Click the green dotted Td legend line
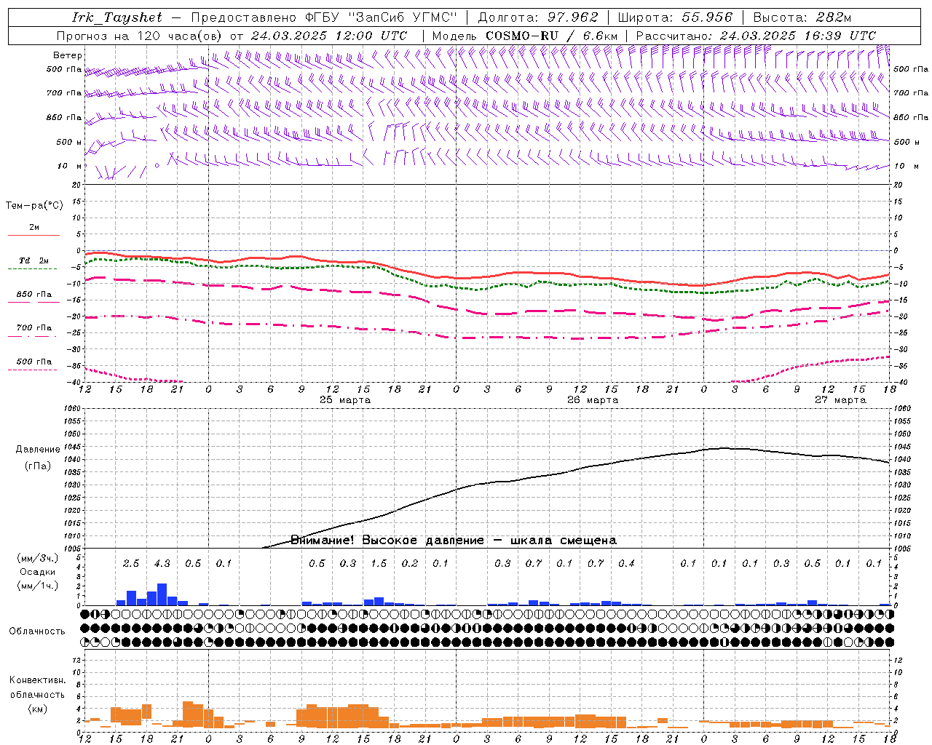The image size is (932, 745). click(x=32, y=269)
